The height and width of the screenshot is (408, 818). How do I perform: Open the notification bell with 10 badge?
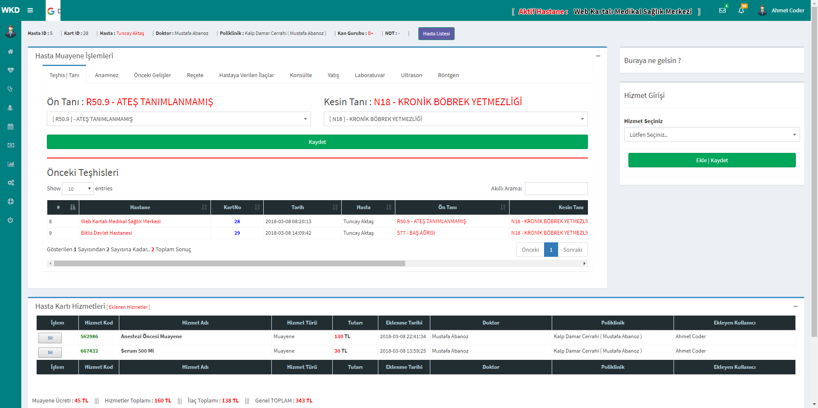pyautogui.click(x=741, y=10)
